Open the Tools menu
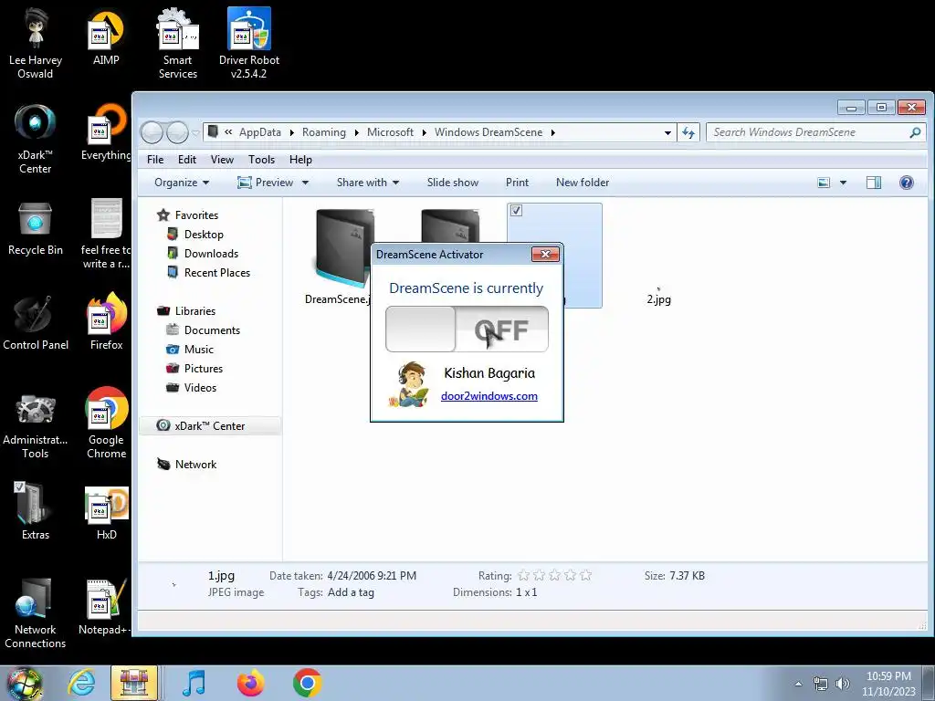This screenshot has width=935, height=701. pos(261,160)
